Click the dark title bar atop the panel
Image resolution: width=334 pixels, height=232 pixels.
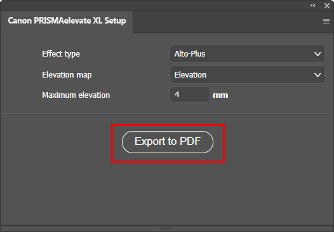point(154,5)
